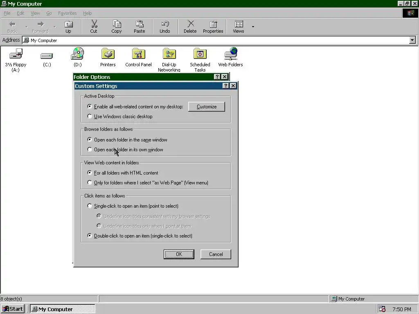Click the help question mark in Folder Options
The height and width of the screenshot is (314, 419).
(x=217, y=77)
